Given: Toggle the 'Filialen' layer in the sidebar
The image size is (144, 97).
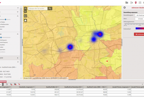Looking at the screenshot, I should pos(3,22).
